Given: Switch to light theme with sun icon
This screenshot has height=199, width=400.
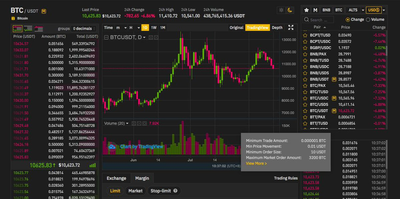Looking at the screenshot, I should coord(281,10).
